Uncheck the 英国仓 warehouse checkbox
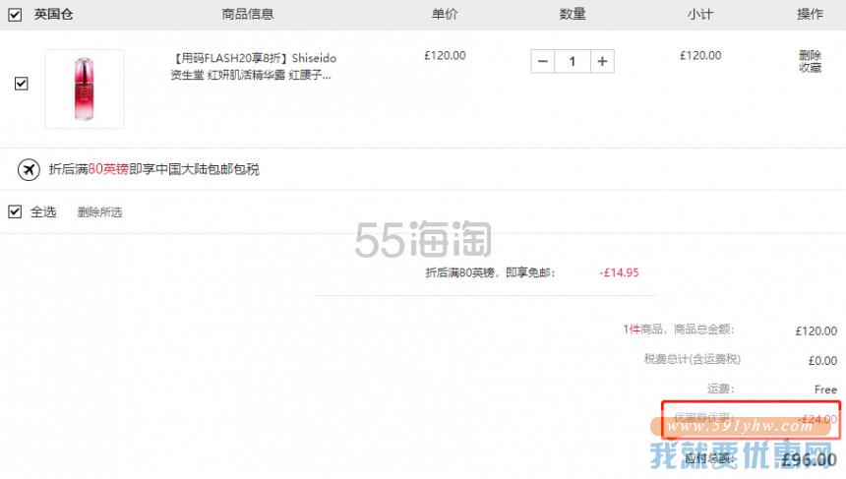The height and width of the screenshot is (479, 846). pos(15,15)
